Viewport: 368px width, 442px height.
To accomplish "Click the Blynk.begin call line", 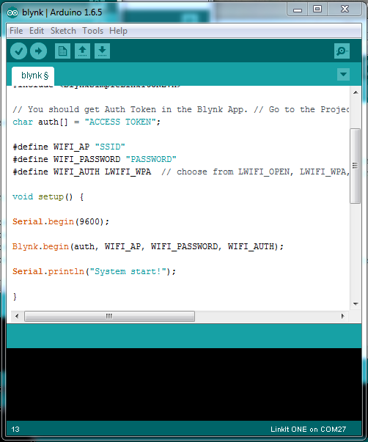I will click(x=148, y=246).
